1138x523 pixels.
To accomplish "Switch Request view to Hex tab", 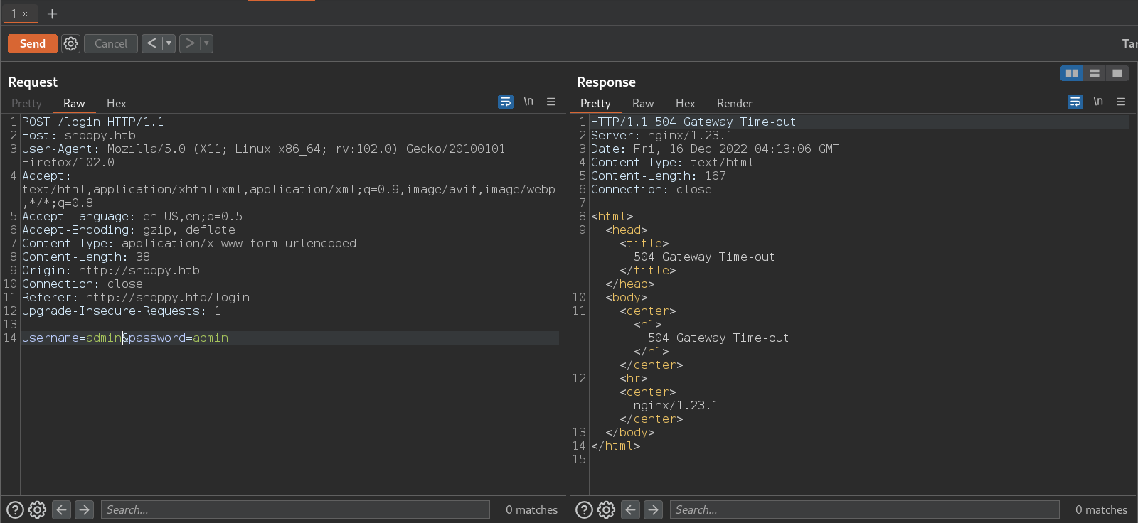I will (116, 103).
